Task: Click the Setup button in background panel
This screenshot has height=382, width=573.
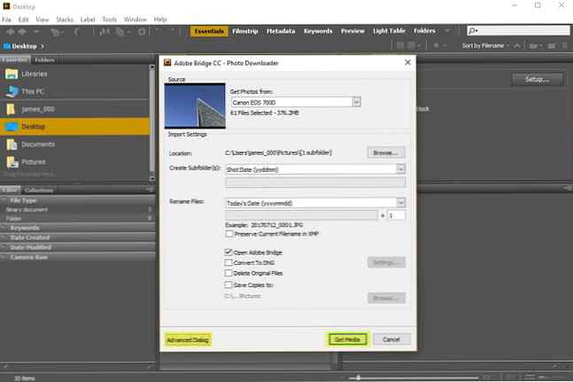Action: [x=538, y=79]
